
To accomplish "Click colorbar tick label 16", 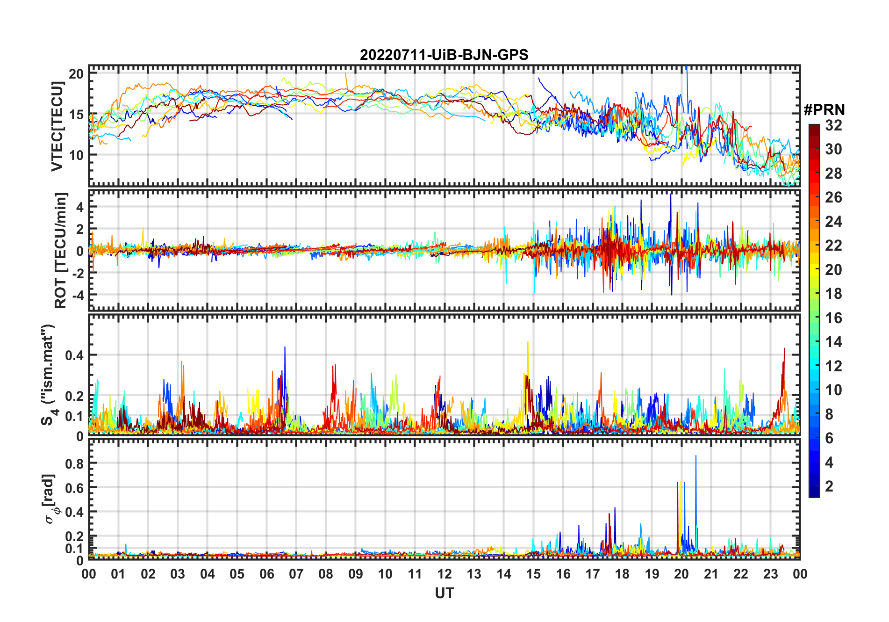I will (x=833, y=318).
